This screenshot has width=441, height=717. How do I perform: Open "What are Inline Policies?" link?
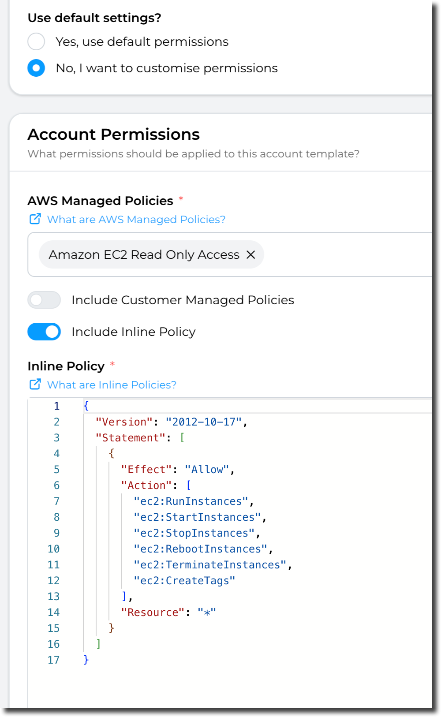click(x=112, y=385)
